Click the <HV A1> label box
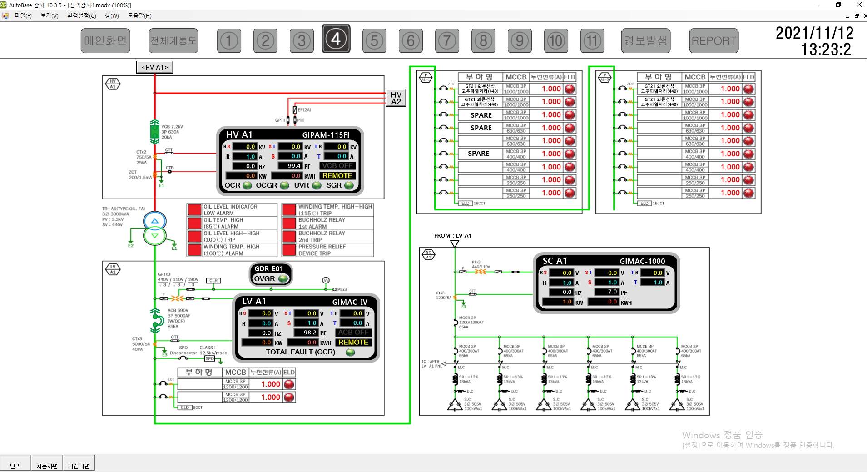867x472 pixels. [x=154, y=67]
